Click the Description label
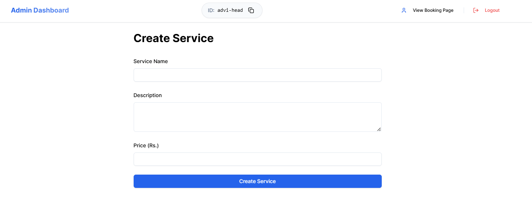 click(147, 95)
